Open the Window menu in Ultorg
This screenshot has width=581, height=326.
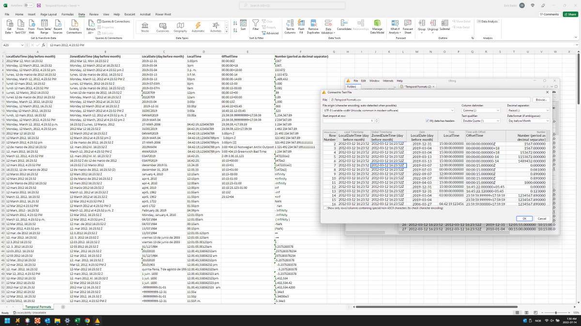click(374, 81)
